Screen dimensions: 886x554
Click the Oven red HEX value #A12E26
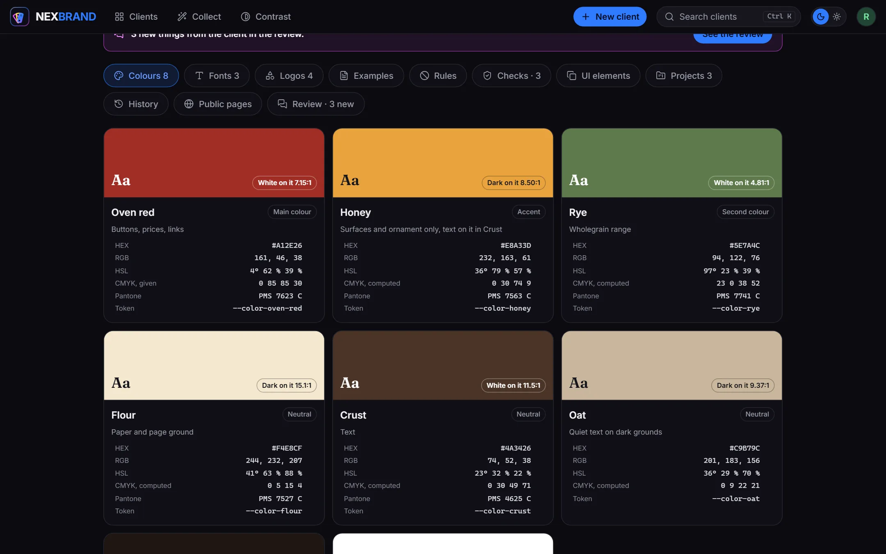(287, 245)
